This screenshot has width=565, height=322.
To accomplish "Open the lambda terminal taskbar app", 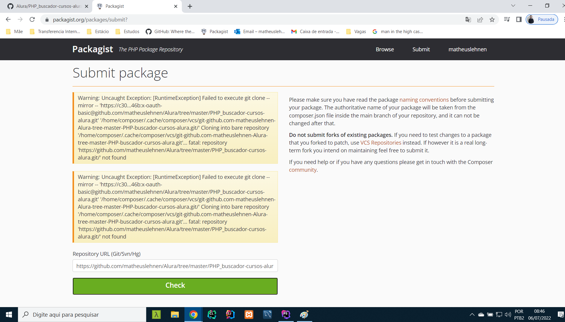I will 156,315.
